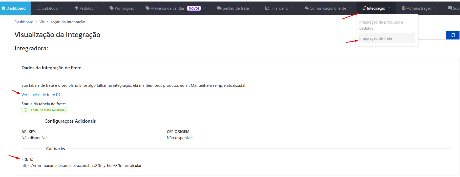Click the Catálogo list icon
Screen dimensions: 460x177
click(x=39, y=8)
